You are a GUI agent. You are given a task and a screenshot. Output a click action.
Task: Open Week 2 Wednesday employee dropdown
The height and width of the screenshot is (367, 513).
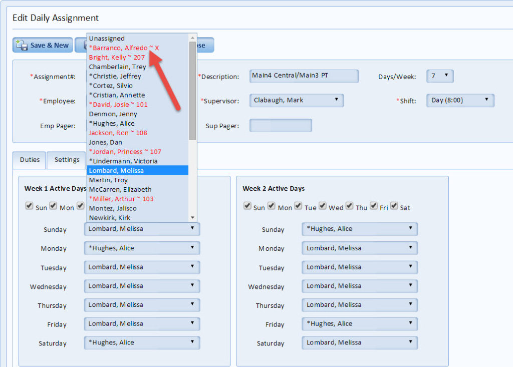point(360,286)
